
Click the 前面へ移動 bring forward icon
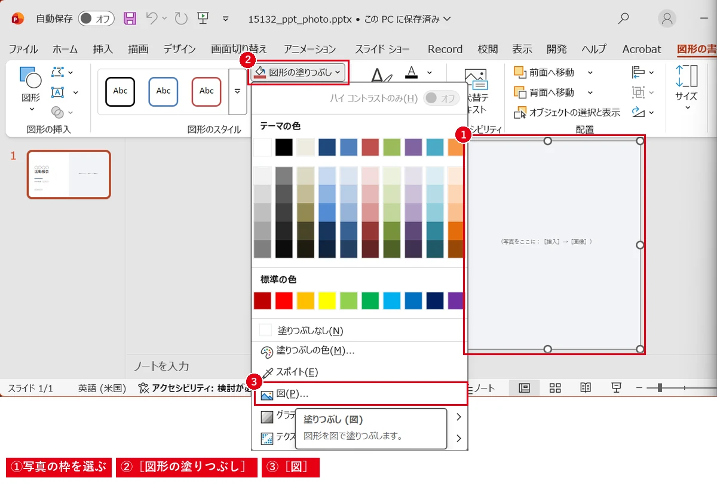click(x=519, y=72)
